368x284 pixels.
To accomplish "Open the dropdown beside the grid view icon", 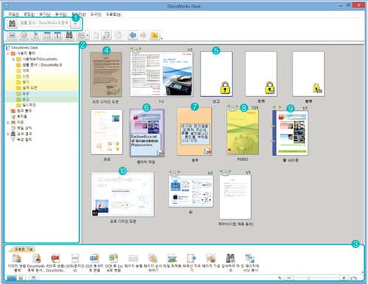I will (88, 35).
